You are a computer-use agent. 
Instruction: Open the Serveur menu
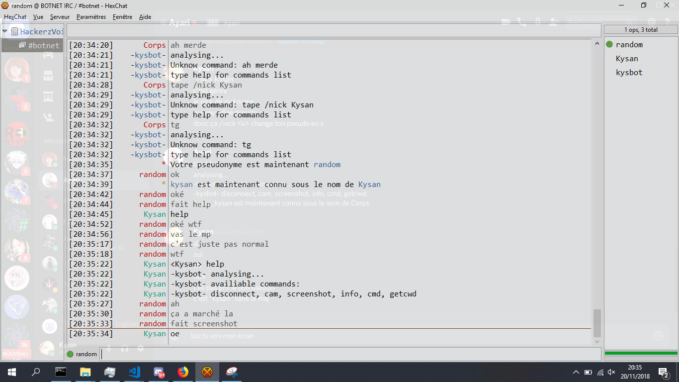[60, 17]
